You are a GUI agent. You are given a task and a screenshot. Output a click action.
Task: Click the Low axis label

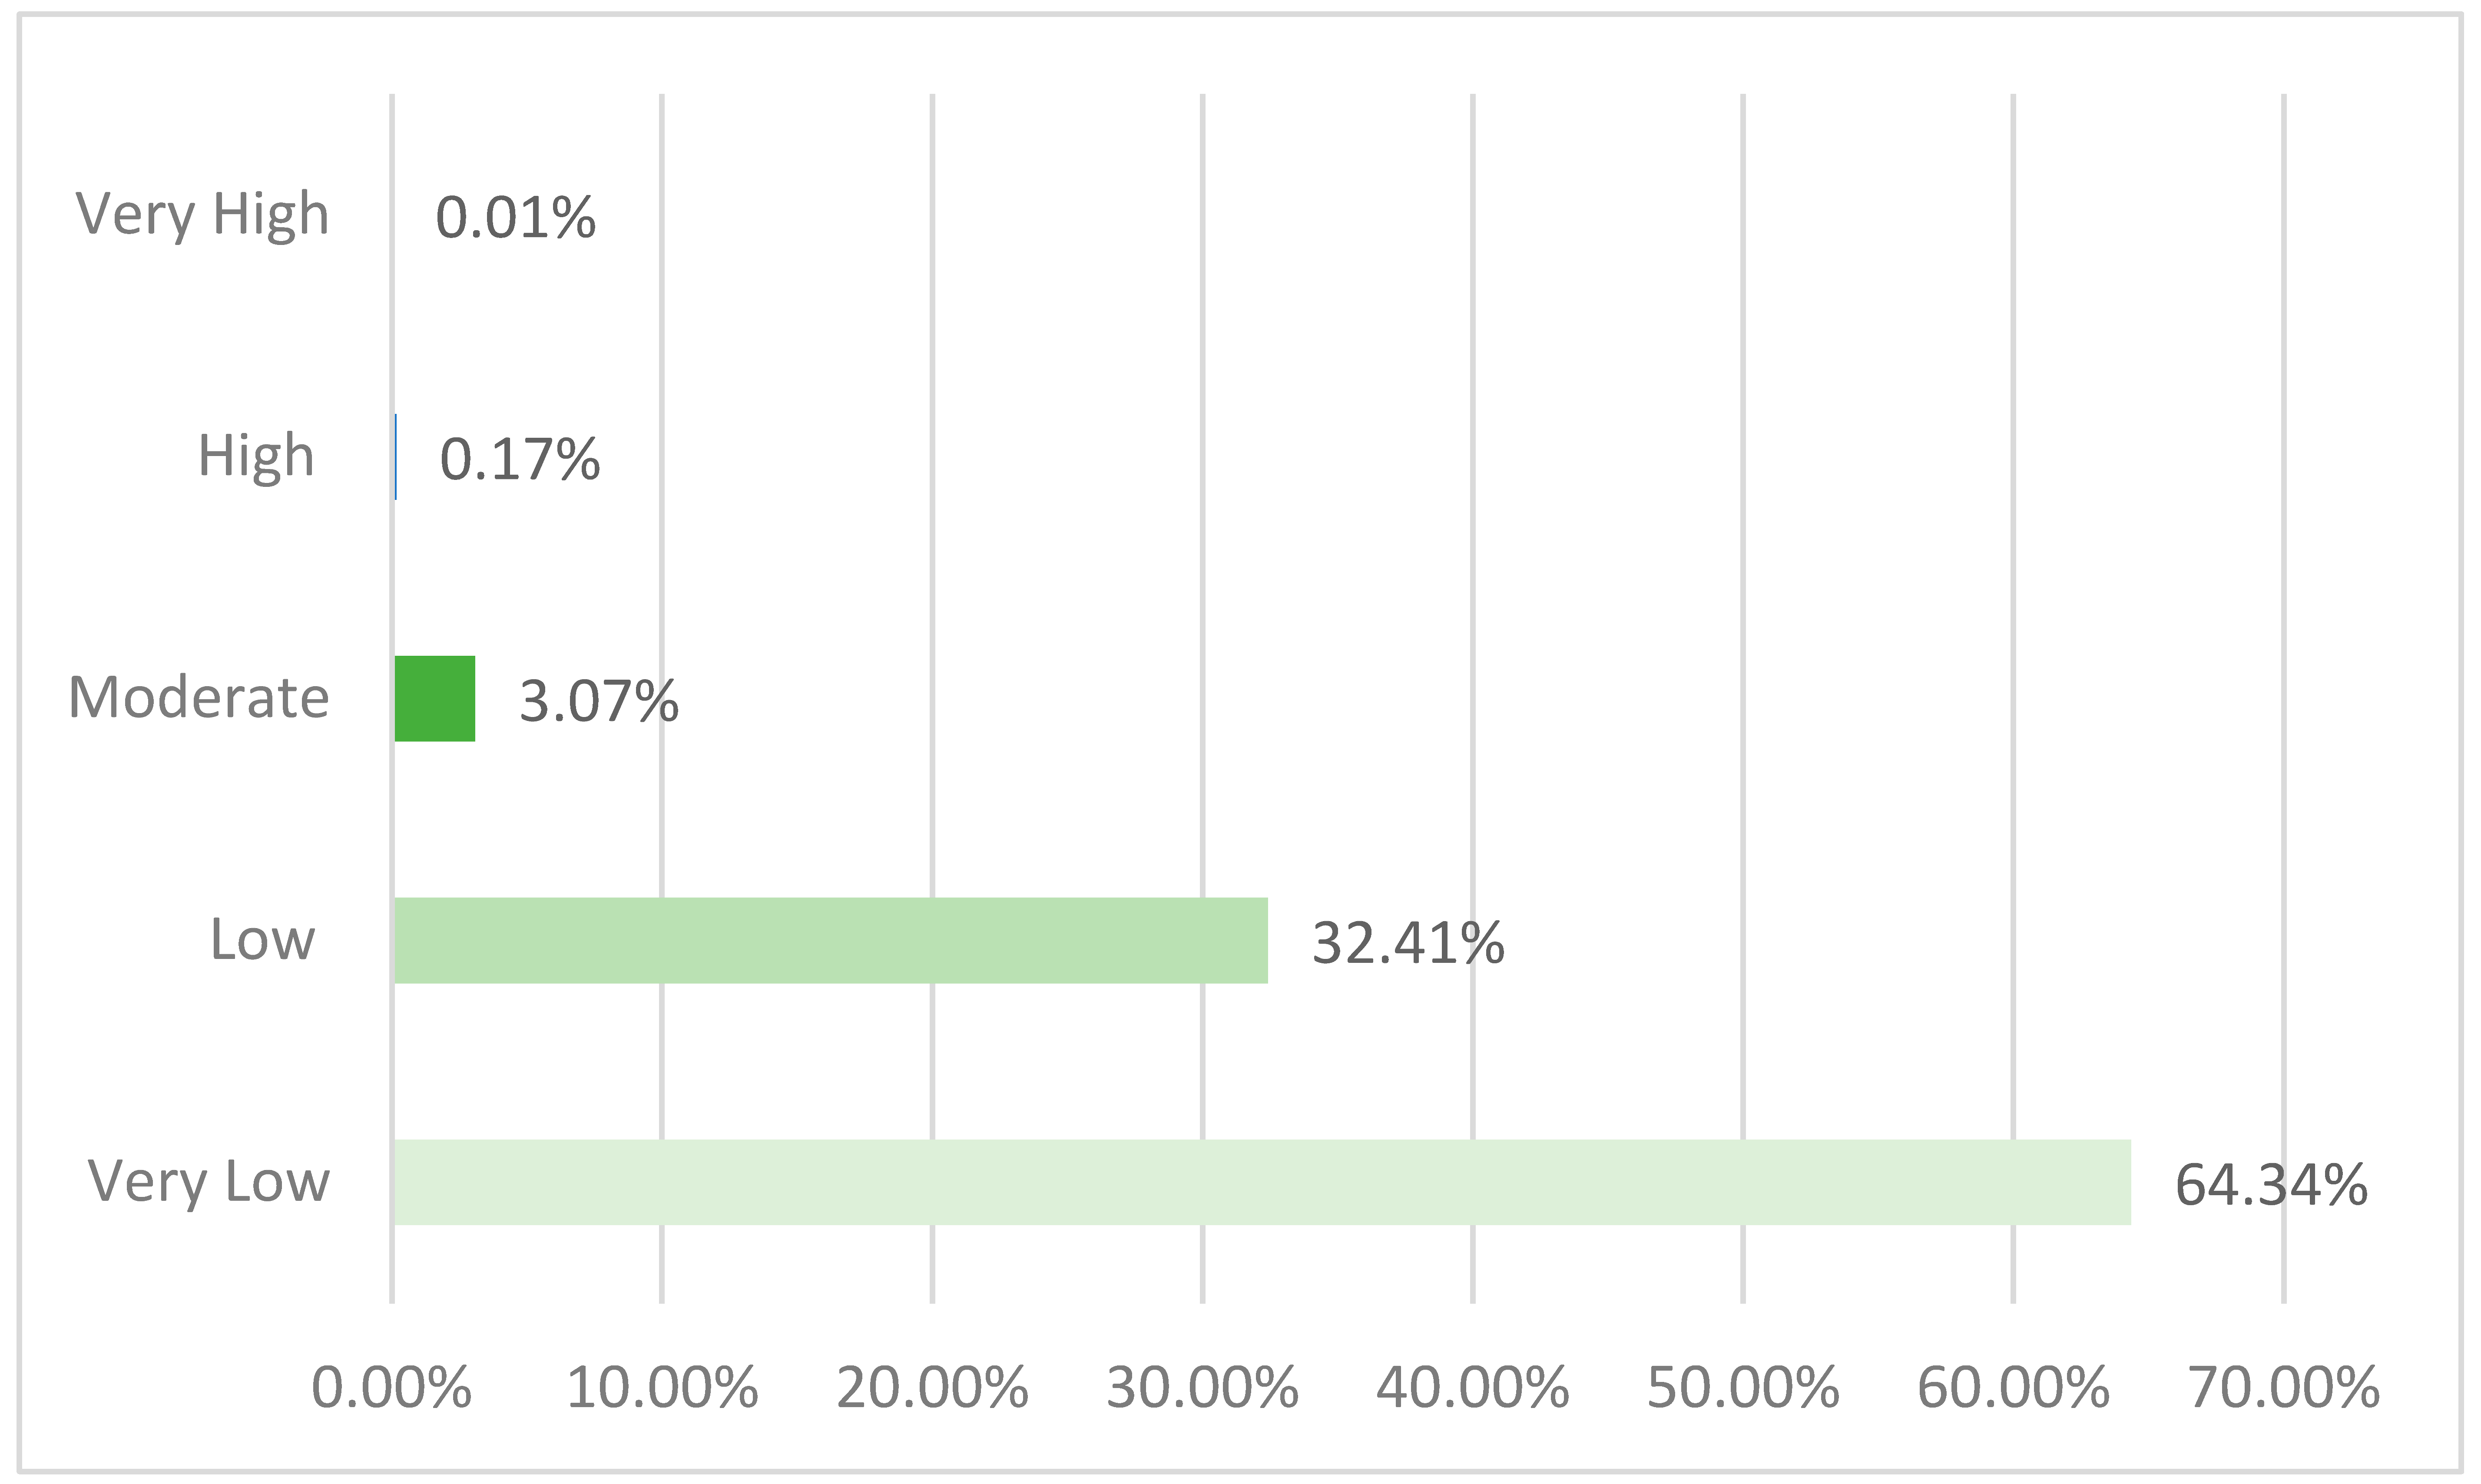point(262,939)
